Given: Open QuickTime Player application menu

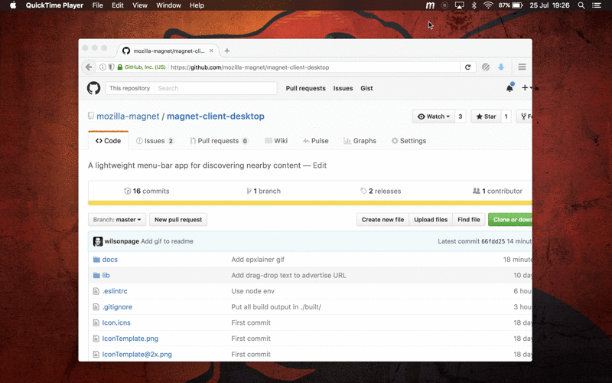Looking at the screenshot, I should tap(54, 5).
